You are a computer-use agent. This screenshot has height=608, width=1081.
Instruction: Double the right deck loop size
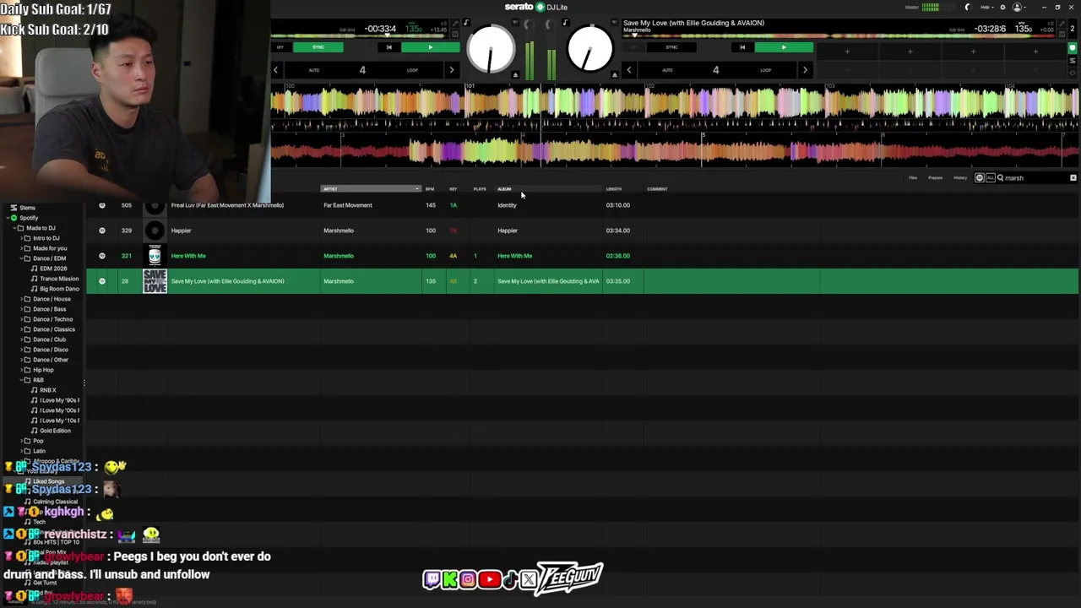(x=805, y=70)
